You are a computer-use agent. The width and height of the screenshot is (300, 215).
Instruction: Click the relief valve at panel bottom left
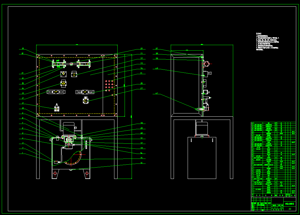click(x=57, y=108)
